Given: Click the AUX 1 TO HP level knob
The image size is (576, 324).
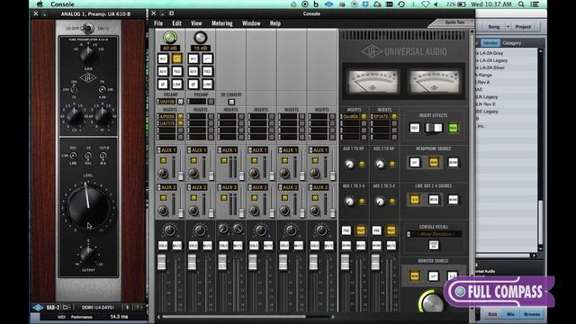Looking at the screenshot, I should click(350, 164).
